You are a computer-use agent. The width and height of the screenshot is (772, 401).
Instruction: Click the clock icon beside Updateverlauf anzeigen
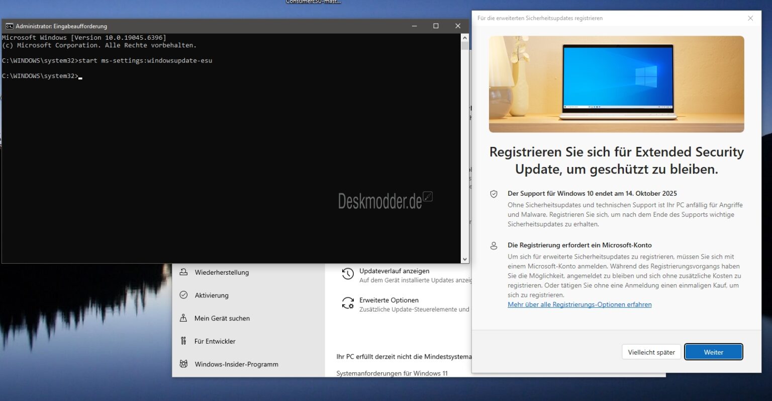pyautogui.click(x=347, y=274)
